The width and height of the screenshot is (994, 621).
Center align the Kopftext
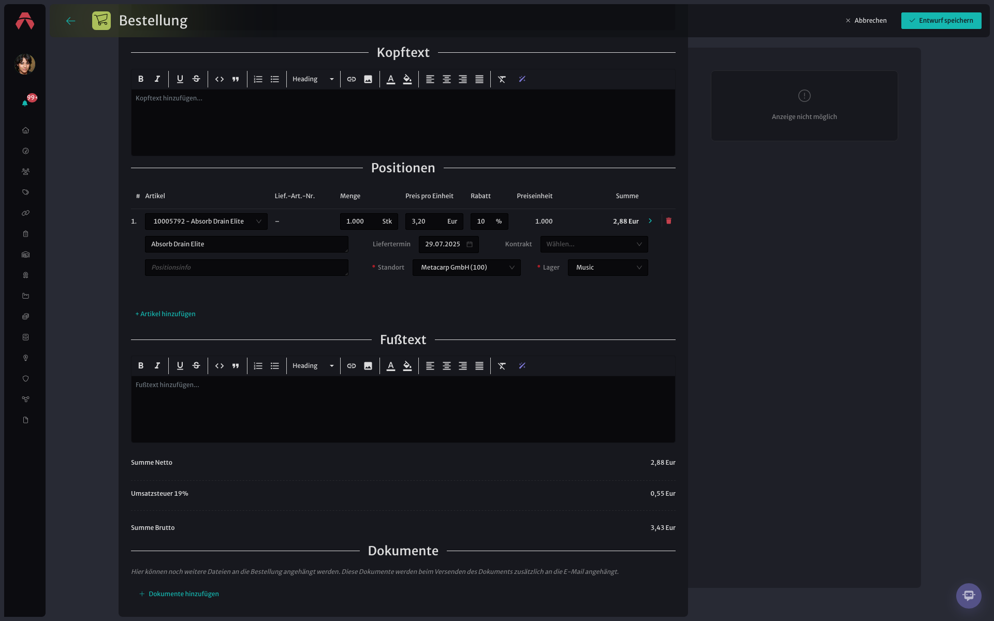point(447,79)
